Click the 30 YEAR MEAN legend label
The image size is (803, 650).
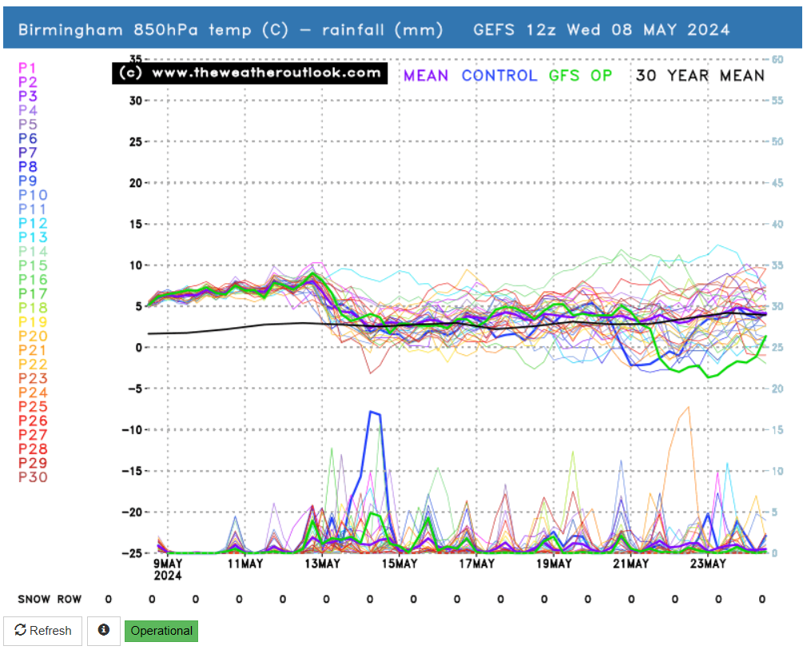pyautogui.click(x=700, y=76)
